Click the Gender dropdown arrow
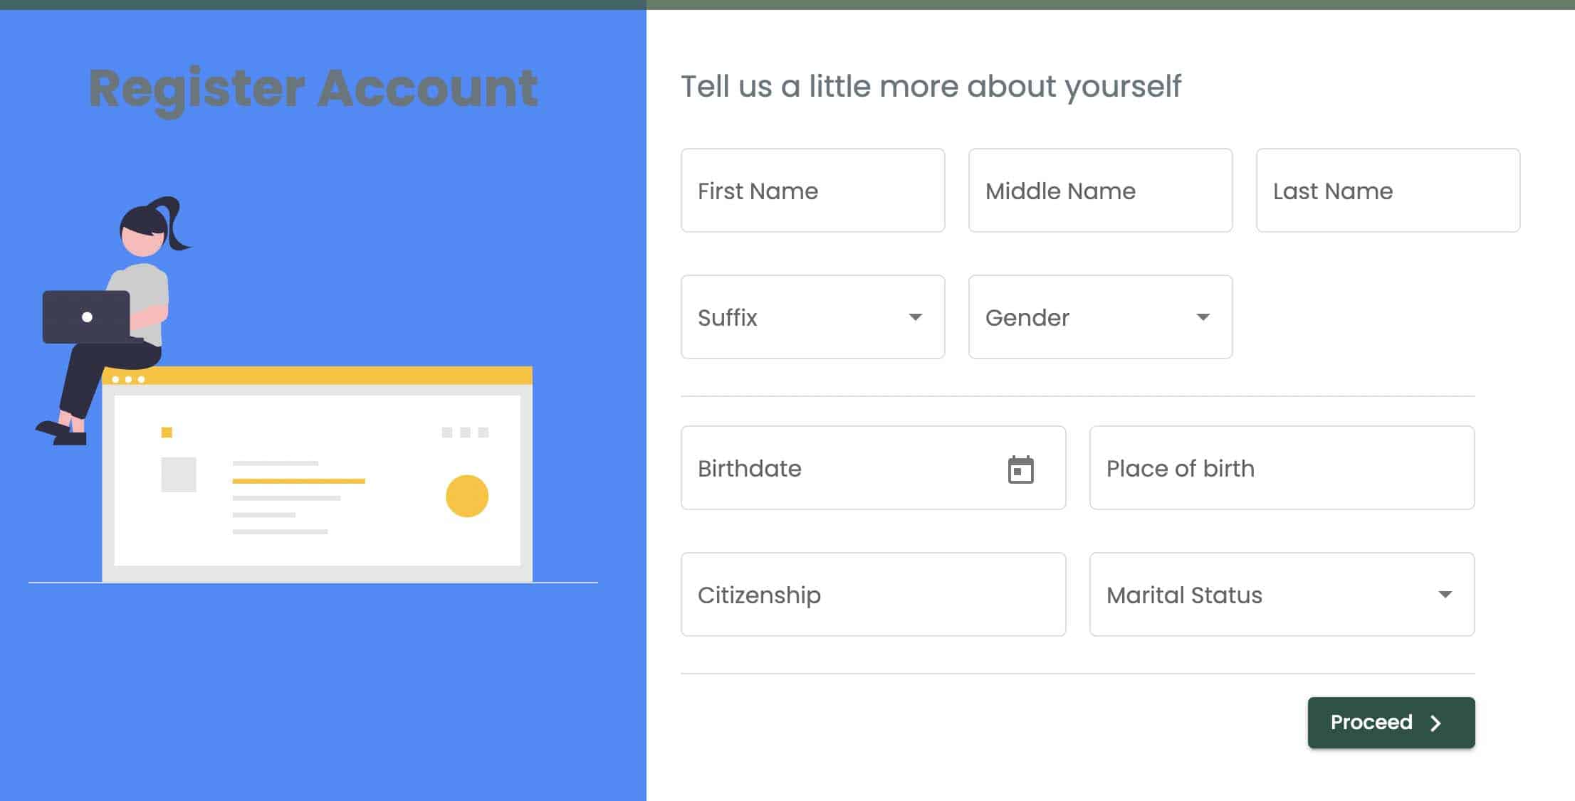The image size is (1575, 801). (1203, 317)
